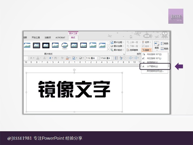This screenshot has height=145, width=193.
Task: Click the 7.13 厘米 height input field
Action: tap(91, 58)
